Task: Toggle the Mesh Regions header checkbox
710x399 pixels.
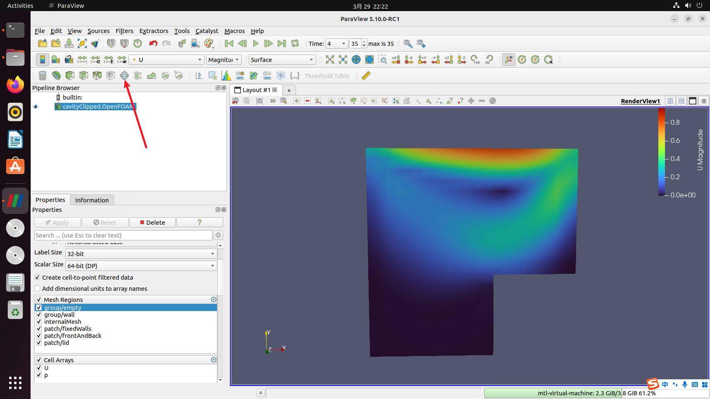Action: tap(39, 300)
